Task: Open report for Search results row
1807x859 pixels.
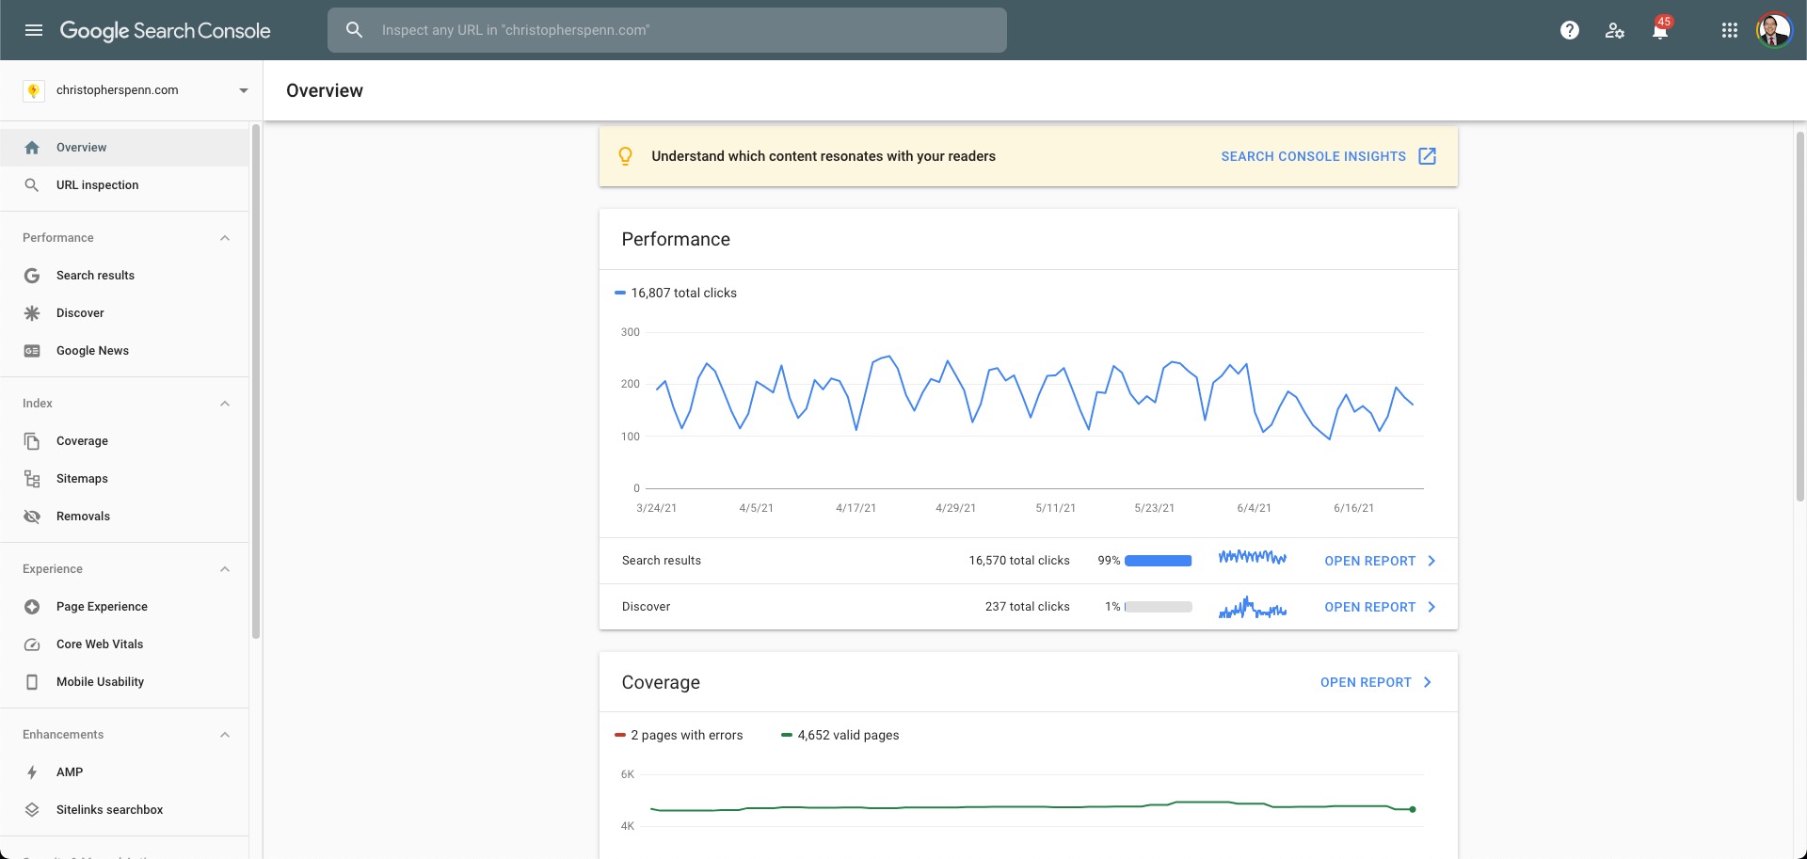Action: pyautogui.click(x=1369, y=561)
